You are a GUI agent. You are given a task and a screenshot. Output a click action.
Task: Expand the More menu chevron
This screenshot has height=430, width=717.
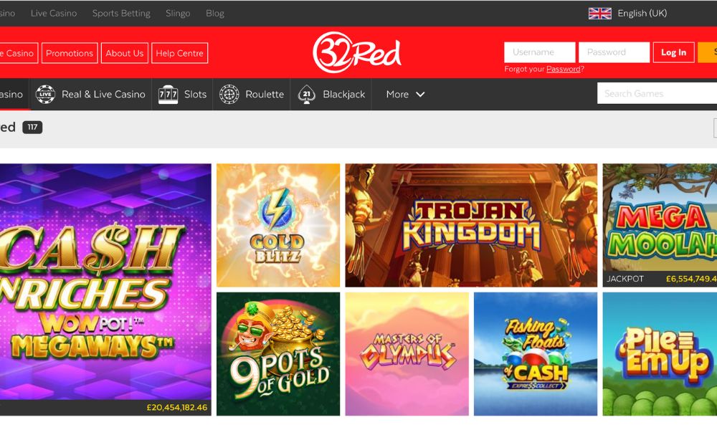pyautogui.click(x=420, y=94)
